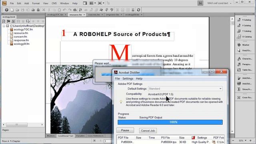
Task: Switch to the ecologyTOC.fm tab
Action: (55, 15)
